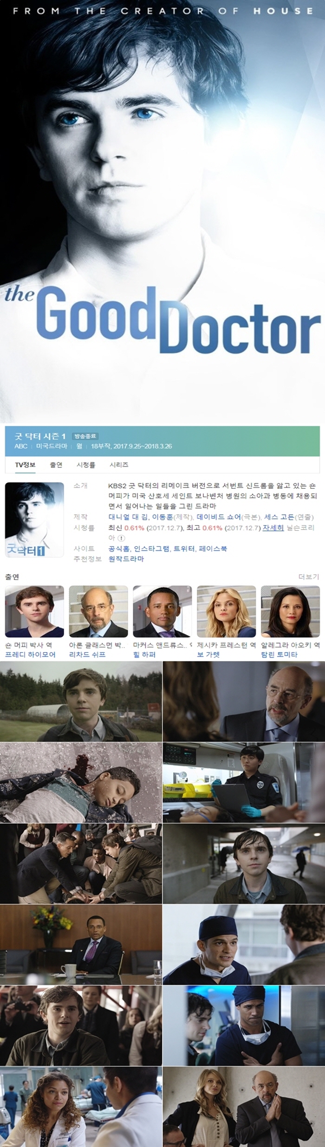Open the 프레디 하이모어 actor link
The width and height of the screenshot is (325, 1147).
tap(30, 655)
